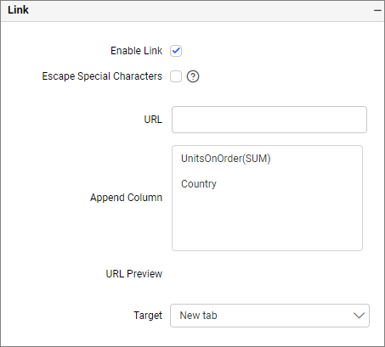385x347 pixels.
Task: Select Country in Append Column list
Action: [x=199, y=184]
